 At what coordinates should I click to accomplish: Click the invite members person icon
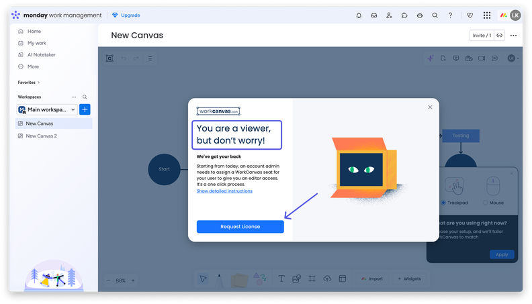(x=389, y=15)
